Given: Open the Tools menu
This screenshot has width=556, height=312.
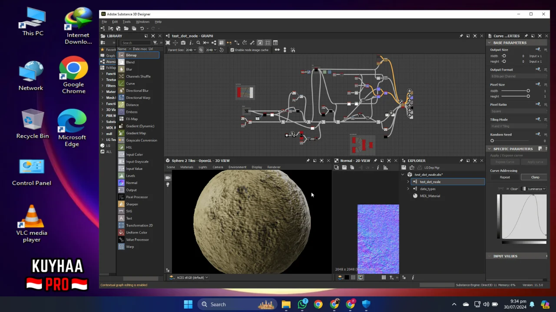Looking at the screenshot, I should [126, 22].
